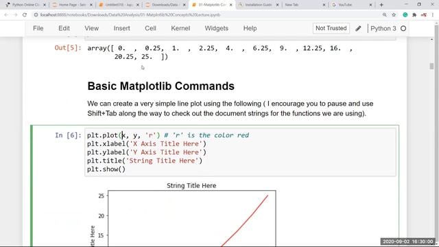Open the Edit menu
The height and width of the screenshot is (247, 439).
pyautogui.click(x=64, y=28)
